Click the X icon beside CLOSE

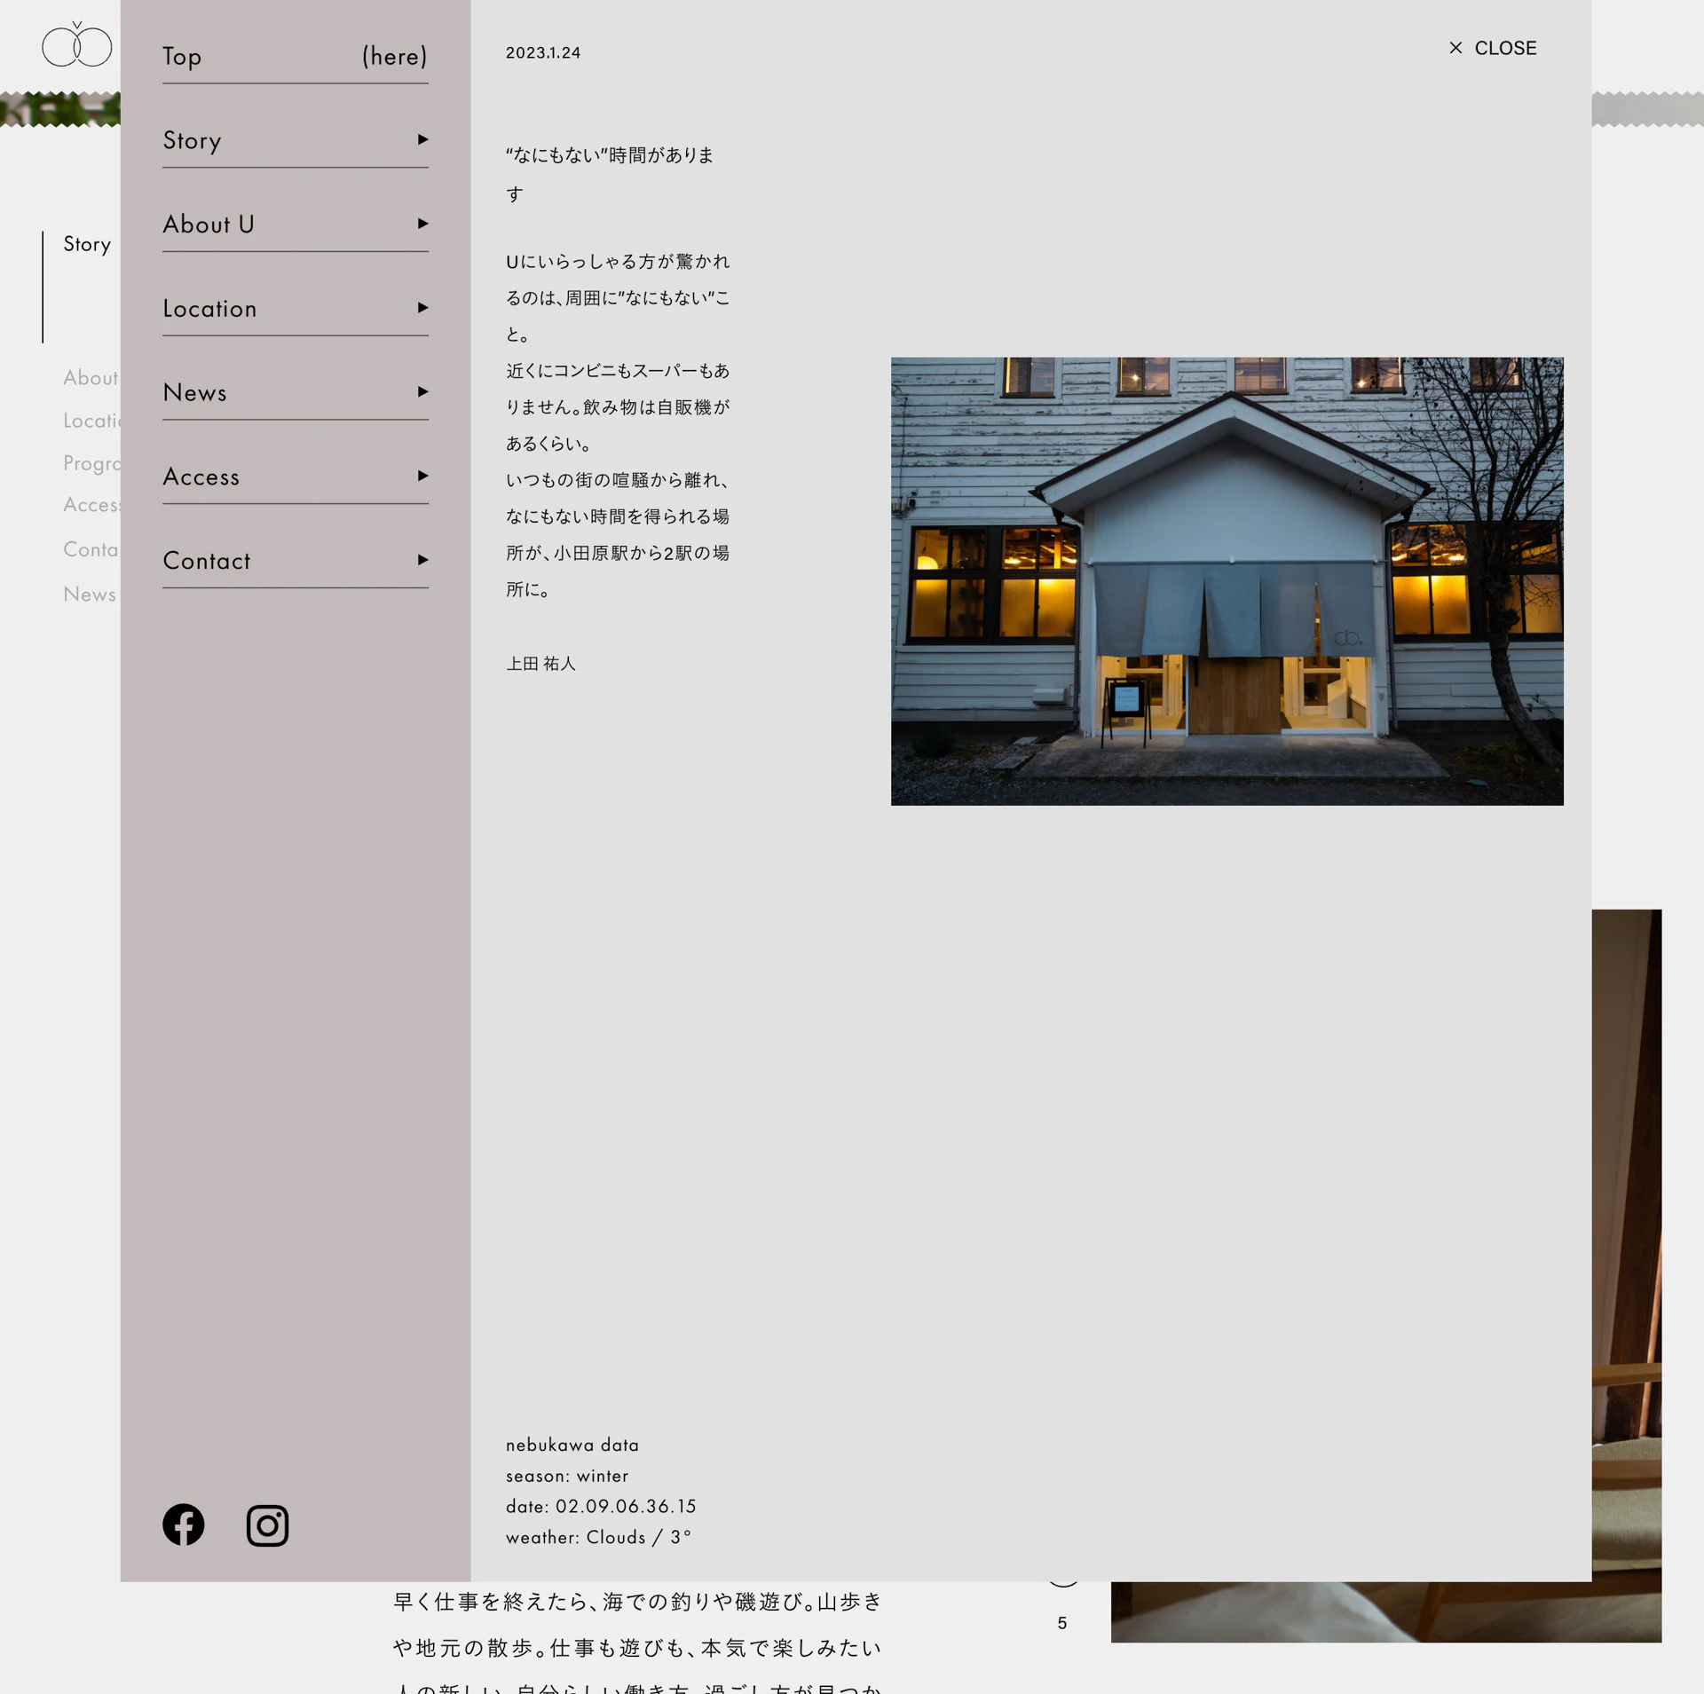tap(1455, 48)
